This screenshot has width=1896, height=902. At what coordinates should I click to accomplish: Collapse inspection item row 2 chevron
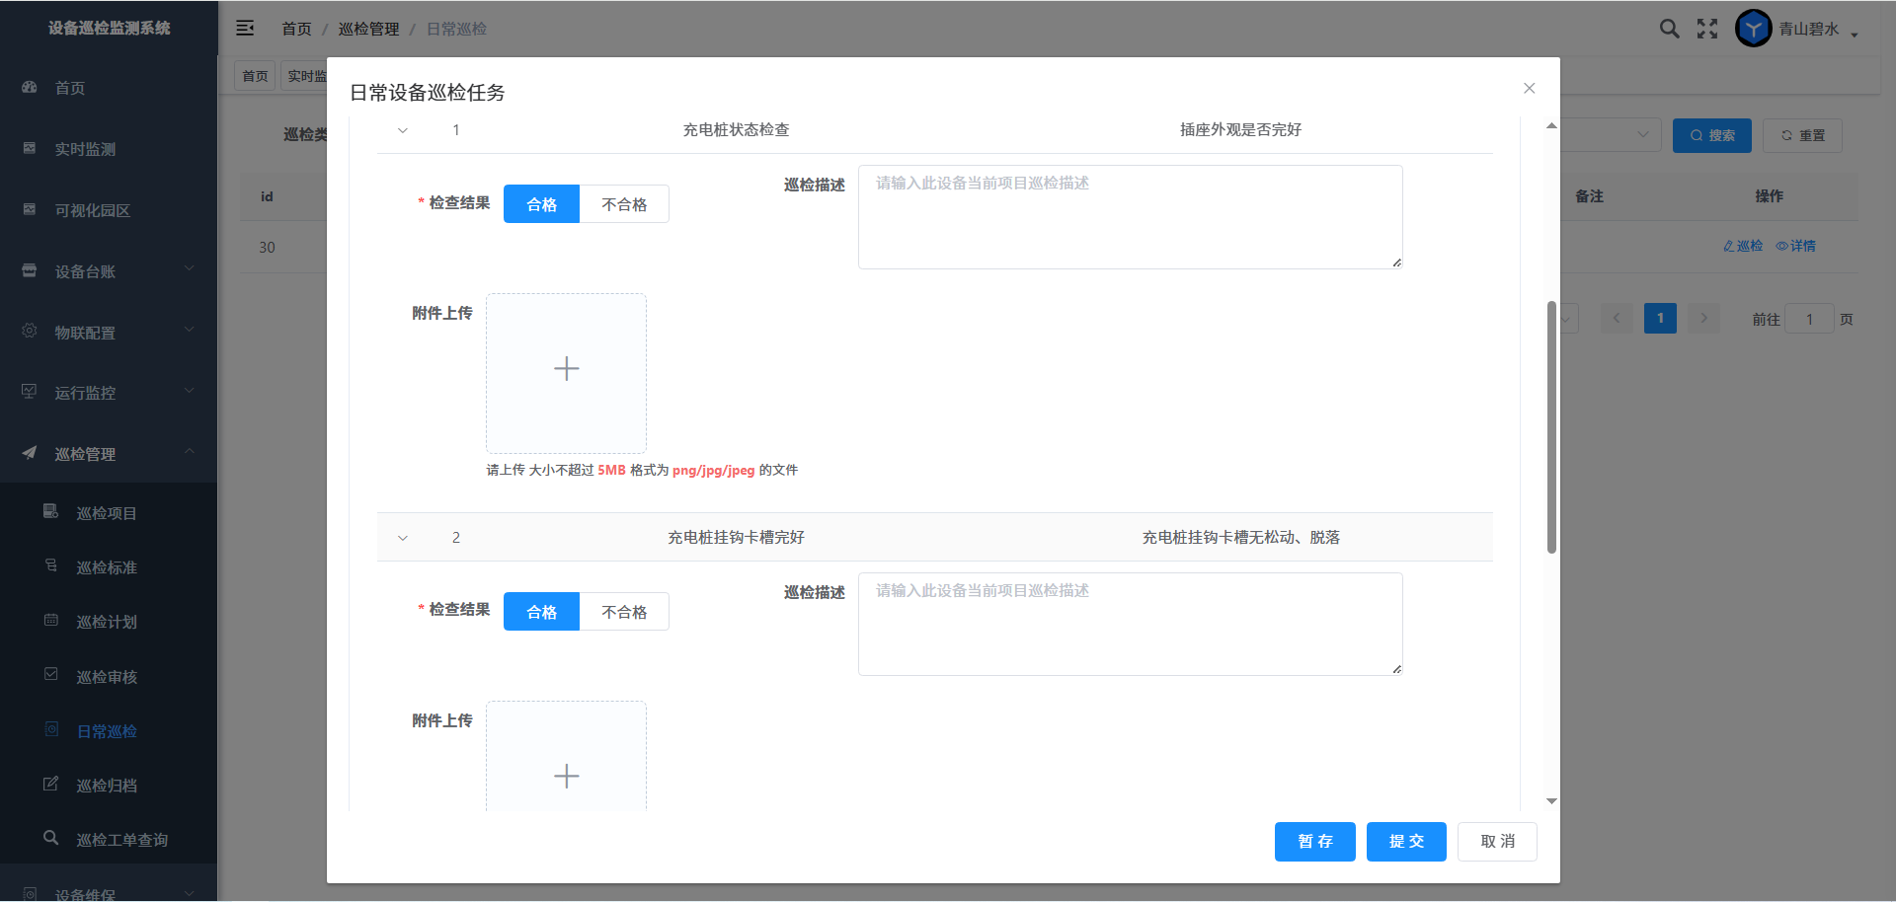pyautogui.click(x=403, y=538)
